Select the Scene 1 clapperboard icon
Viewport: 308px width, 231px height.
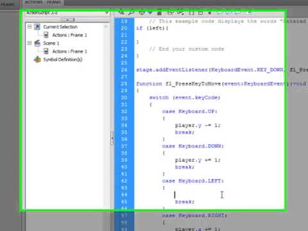[37, 43]
